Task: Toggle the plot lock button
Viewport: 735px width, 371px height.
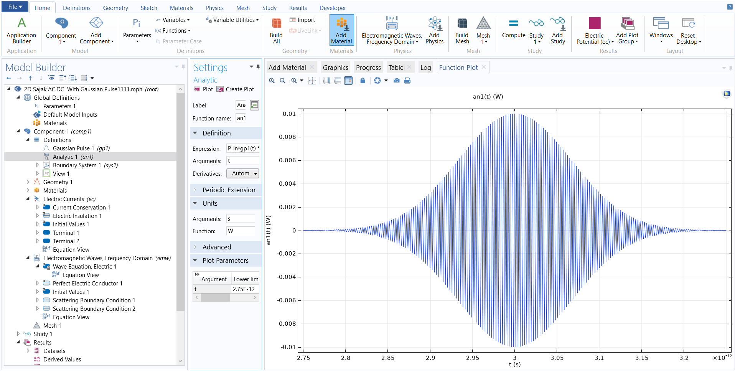Action: pos(363,81)
